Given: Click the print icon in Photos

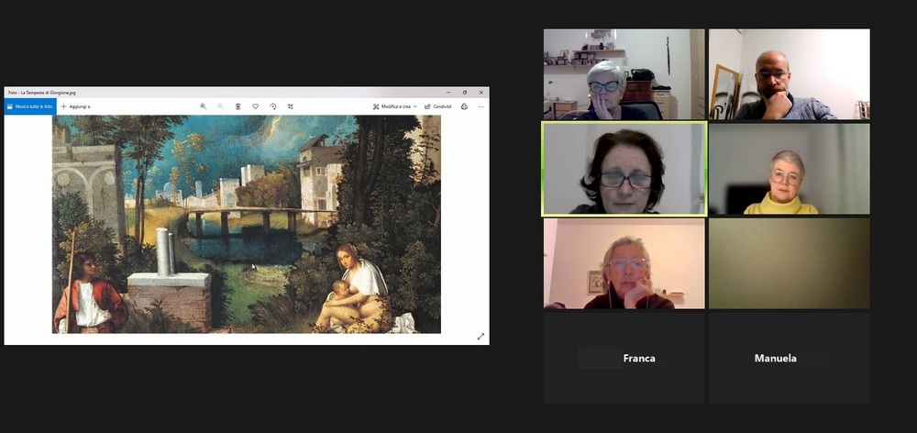Looking at the screenshot, I should pyautogui.click(x=464, y=106).
